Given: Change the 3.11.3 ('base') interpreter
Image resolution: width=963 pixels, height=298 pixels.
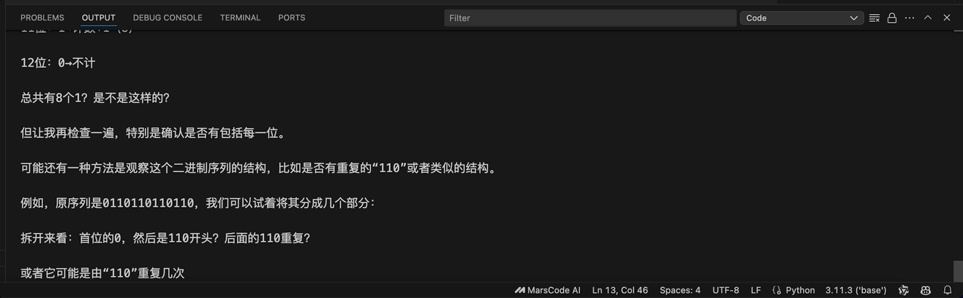Looking at the screenshot, I should tap(855, 290).
